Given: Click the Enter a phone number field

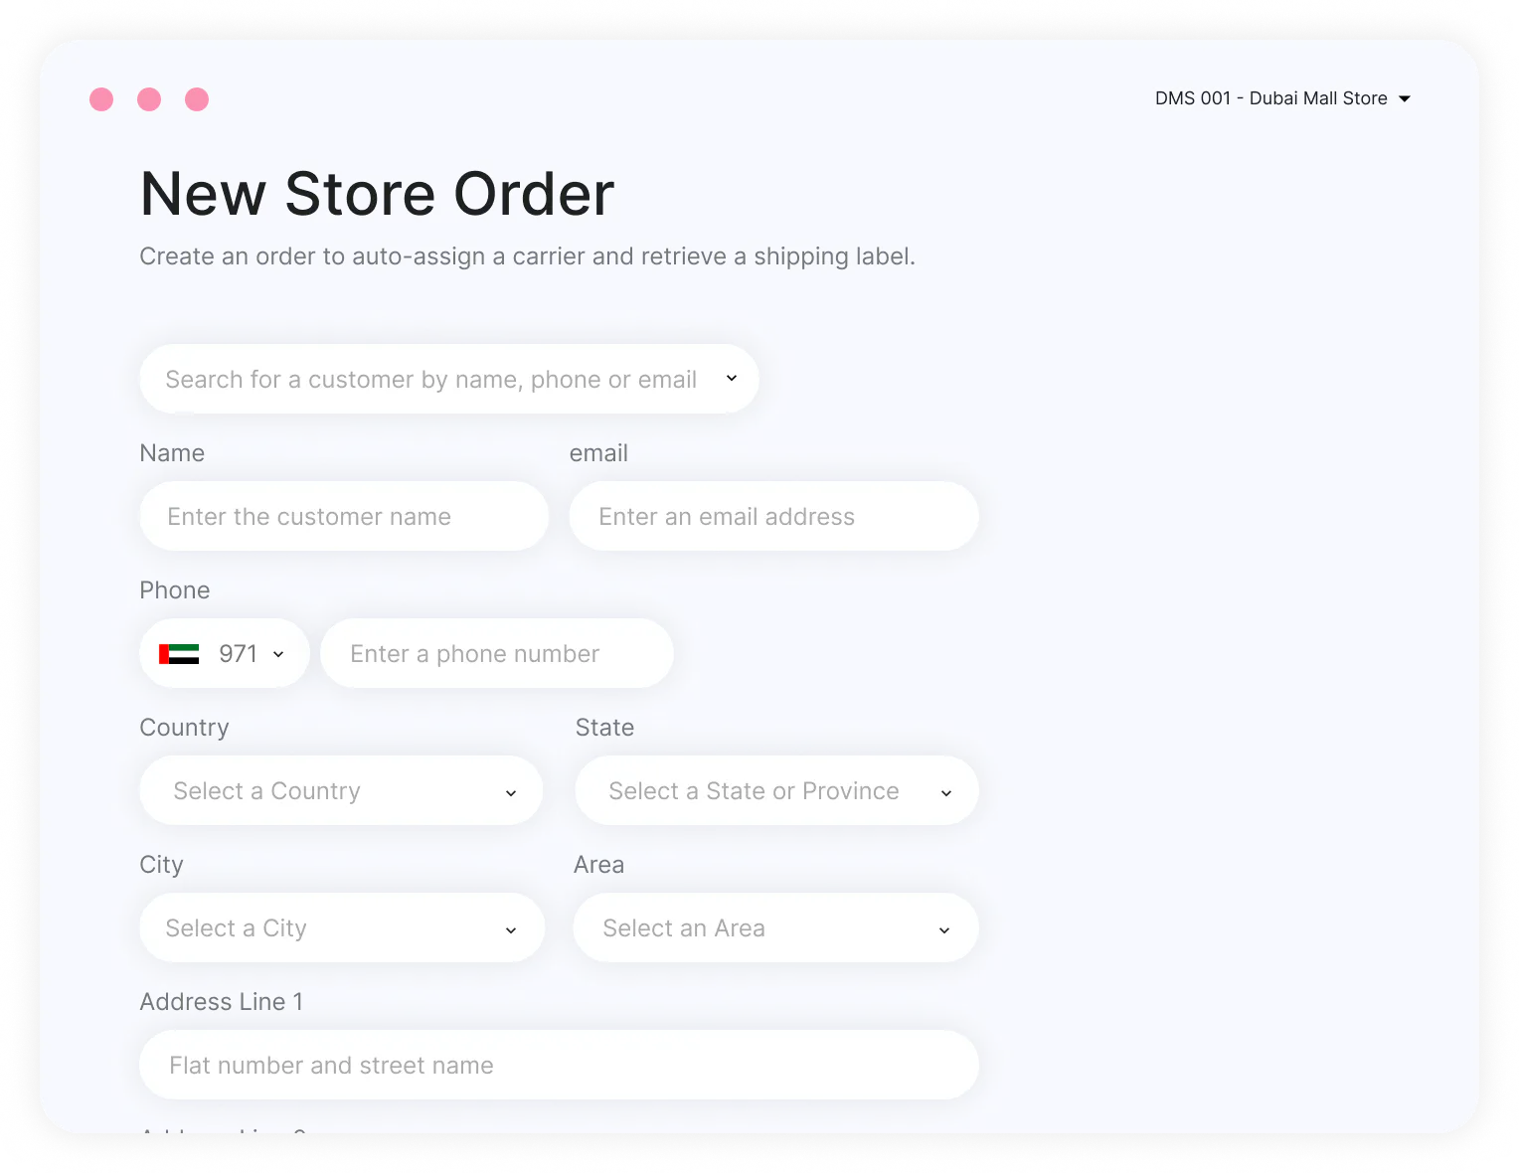Looking at the screenshot, I should tap(495, 653).
